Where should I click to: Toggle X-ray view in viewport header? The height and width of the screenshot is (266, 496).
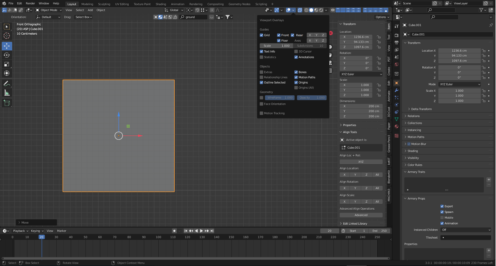click(300, 10)
